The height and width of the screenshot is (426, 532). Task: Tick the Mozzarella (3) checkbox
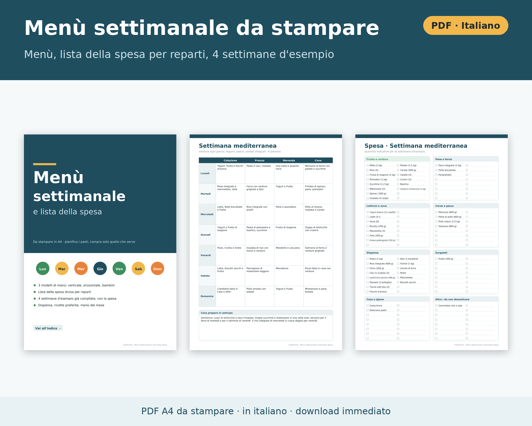368,231
